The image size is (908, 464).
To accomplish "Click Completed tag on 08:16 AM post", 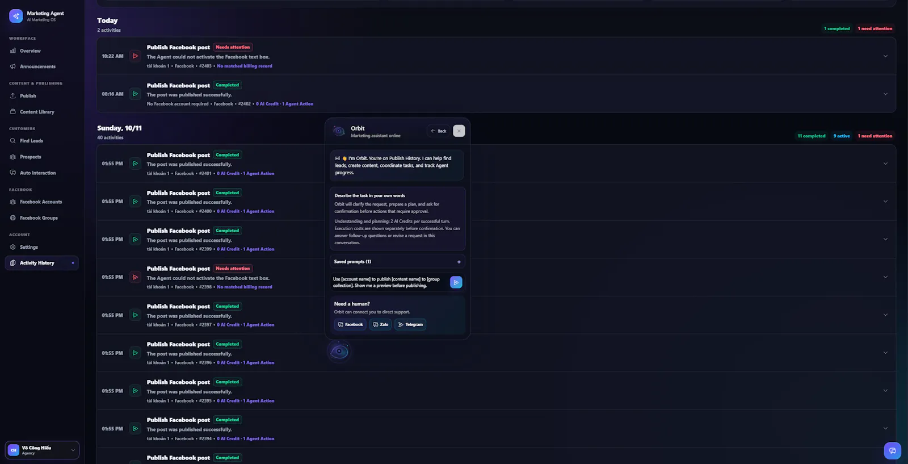I will click(228, 85).
